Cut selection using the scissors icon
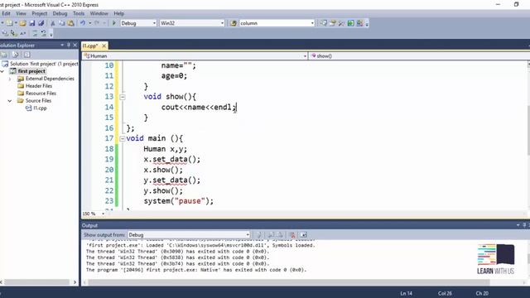530x298 pixels. [x=53, y=23]
